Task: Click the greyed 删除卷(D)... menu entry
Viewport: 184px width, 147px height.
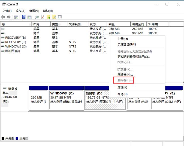Action: point(137,80)
